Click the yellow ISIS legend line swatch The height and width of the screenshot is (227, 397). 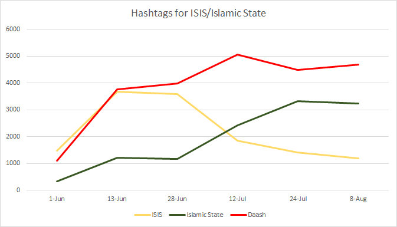[142, 215]
